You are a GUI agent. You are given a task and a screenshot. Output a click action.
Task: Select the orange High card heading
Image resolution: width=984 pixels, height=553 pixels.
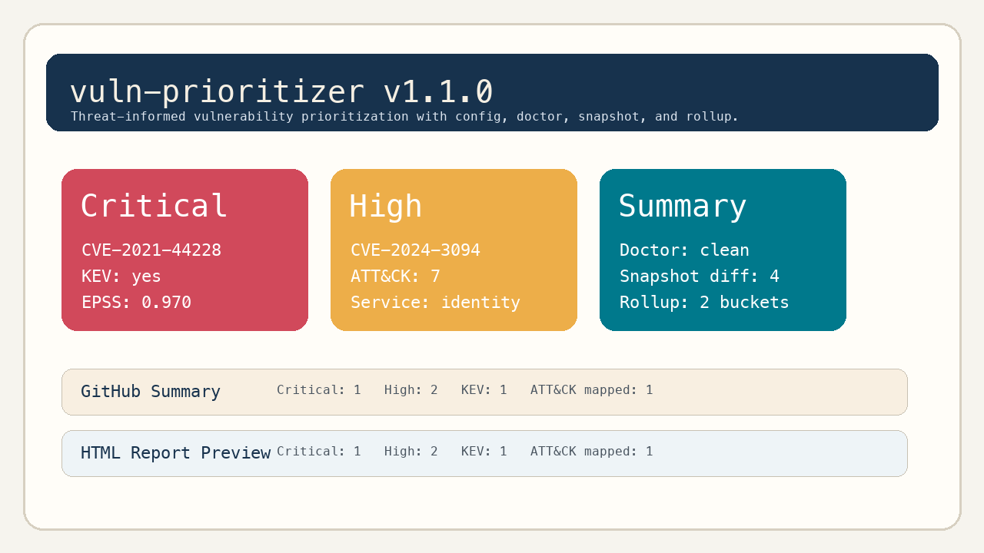pos(386,206)
